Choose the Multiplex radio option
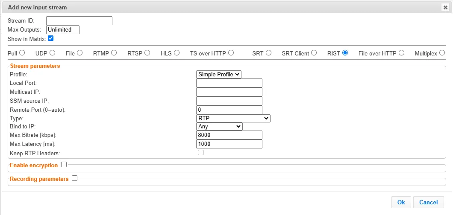Viewport: 453px width, 215px height. click(442, 53)
